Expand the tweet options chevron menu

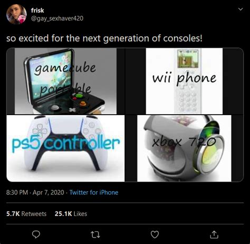coord(241,9)
